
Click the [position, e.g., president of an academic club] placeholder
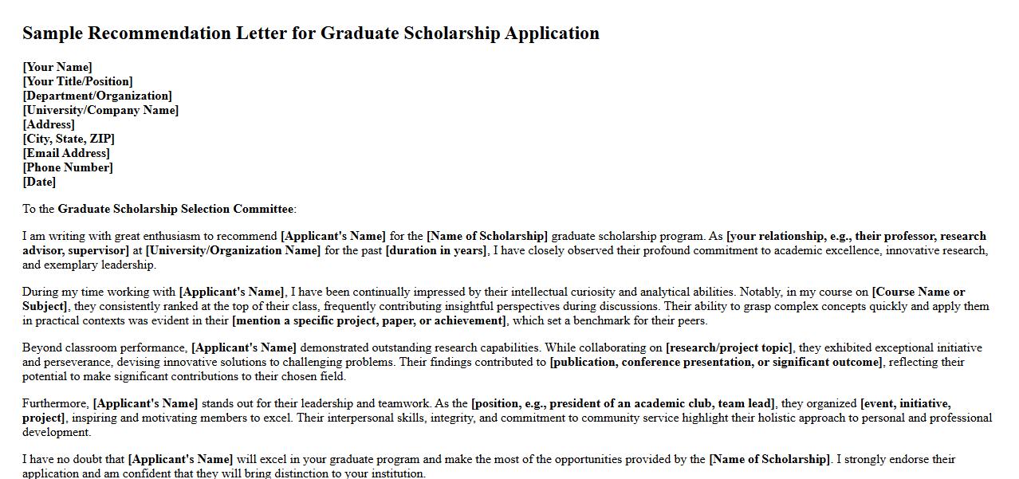click(x=624, y=403)
